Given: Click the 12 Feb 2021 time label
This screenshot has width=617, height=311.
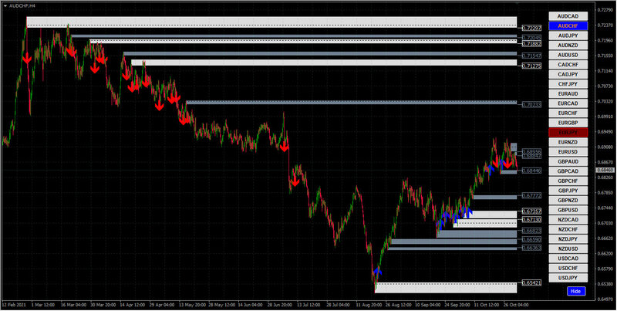Looking at the screenshot, I should tap(13, 305).
